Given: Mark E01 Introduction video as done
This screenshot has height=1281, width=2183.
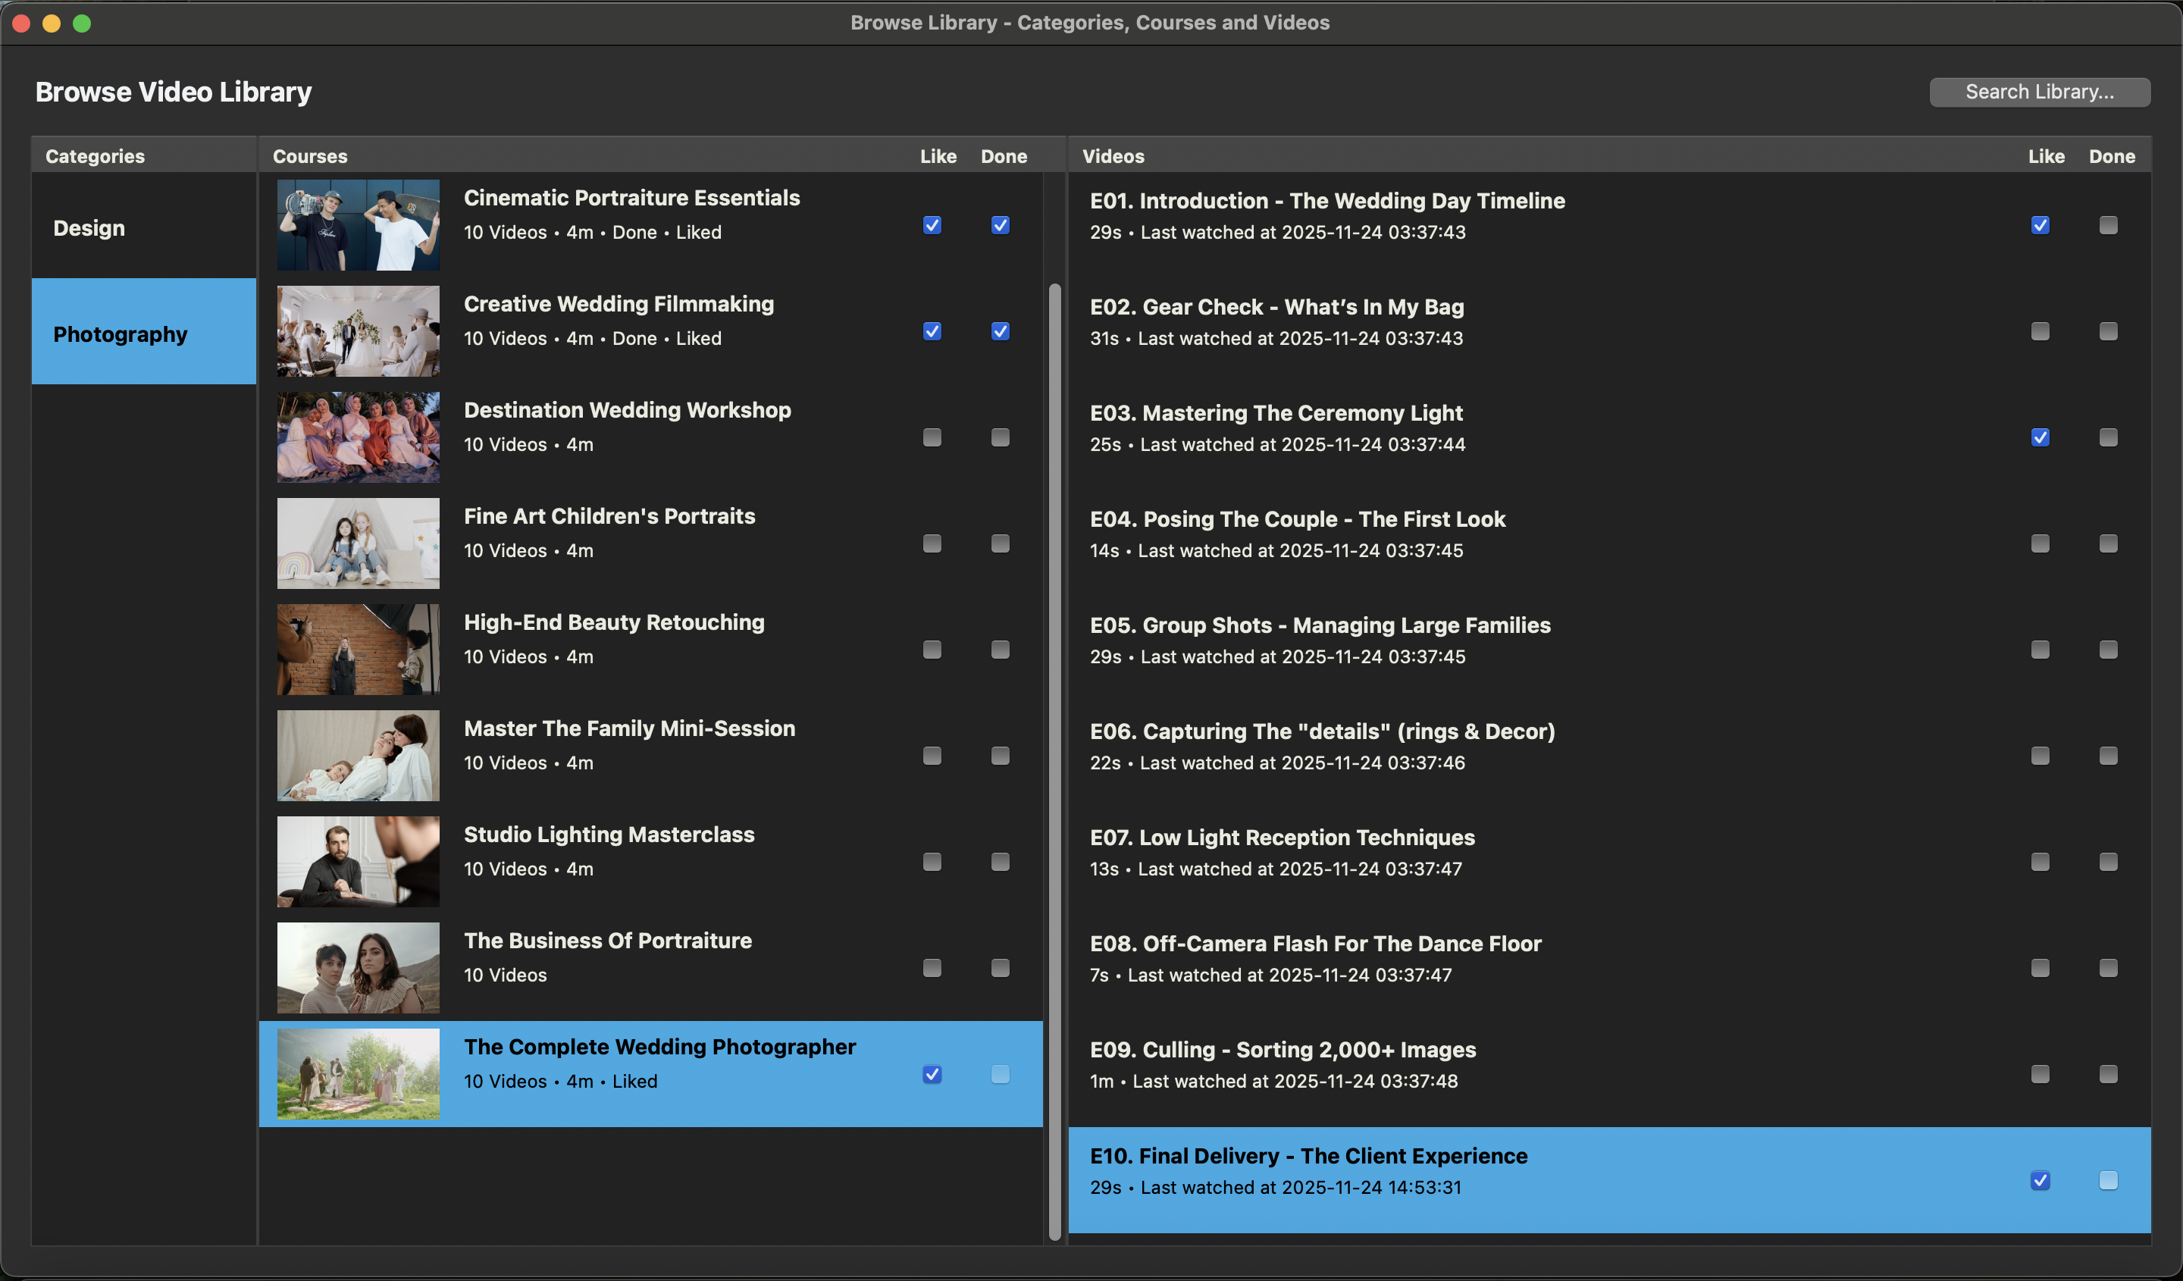Looking at the screenshot, I should pyautogui.click(x=2108, y=225).
